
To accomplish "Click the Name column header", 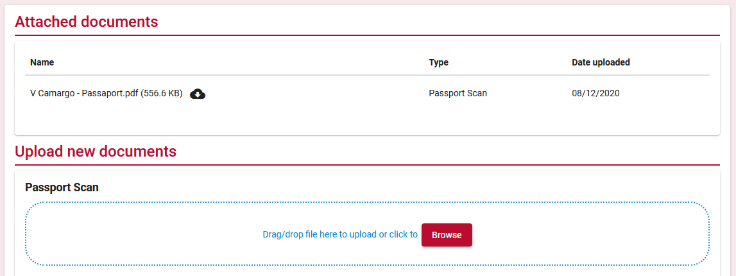I will pos(42,62).
